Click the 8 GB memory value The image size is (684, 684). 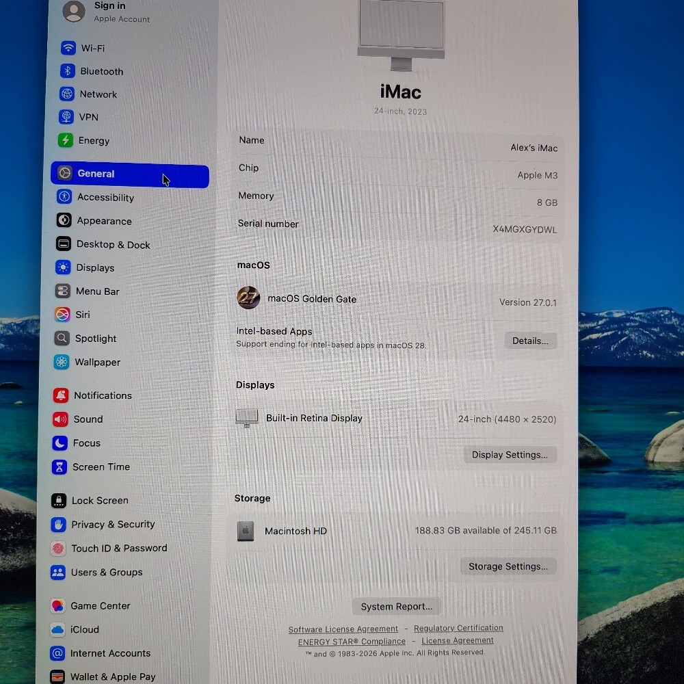pos(547,202)
